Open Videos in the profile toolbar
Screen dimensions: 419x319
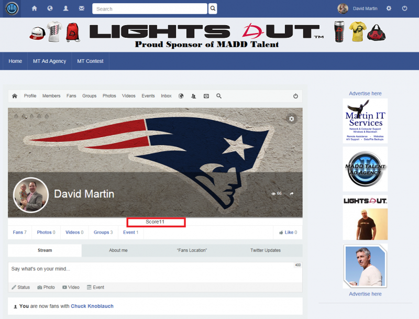(x=129, y=96)
